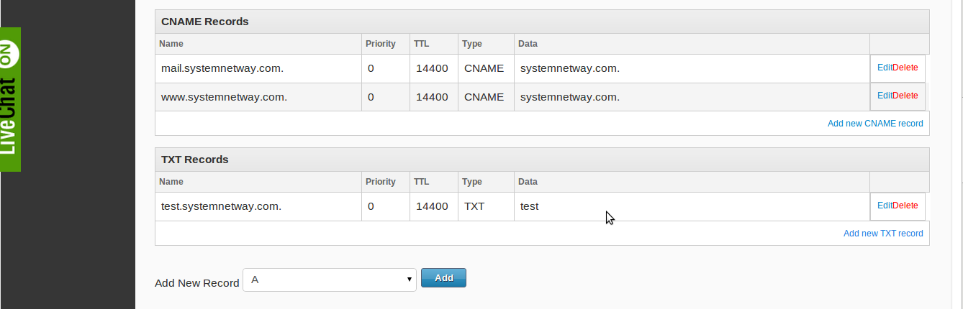
Task: Select the mail.systemnetway.com. name cell
Action: 222,69
